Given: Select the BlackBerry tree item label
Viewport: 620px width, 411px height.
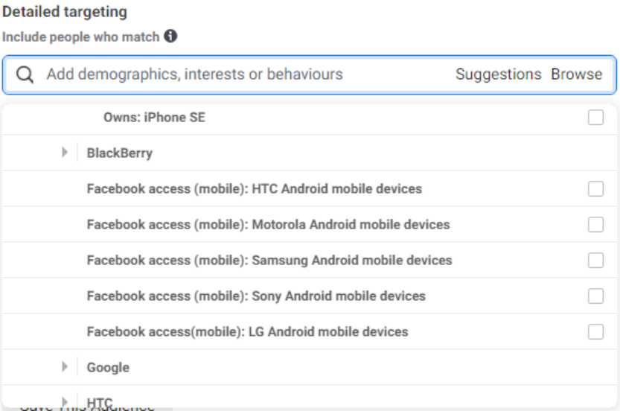Looking at the screenshot, I should 119,153.
